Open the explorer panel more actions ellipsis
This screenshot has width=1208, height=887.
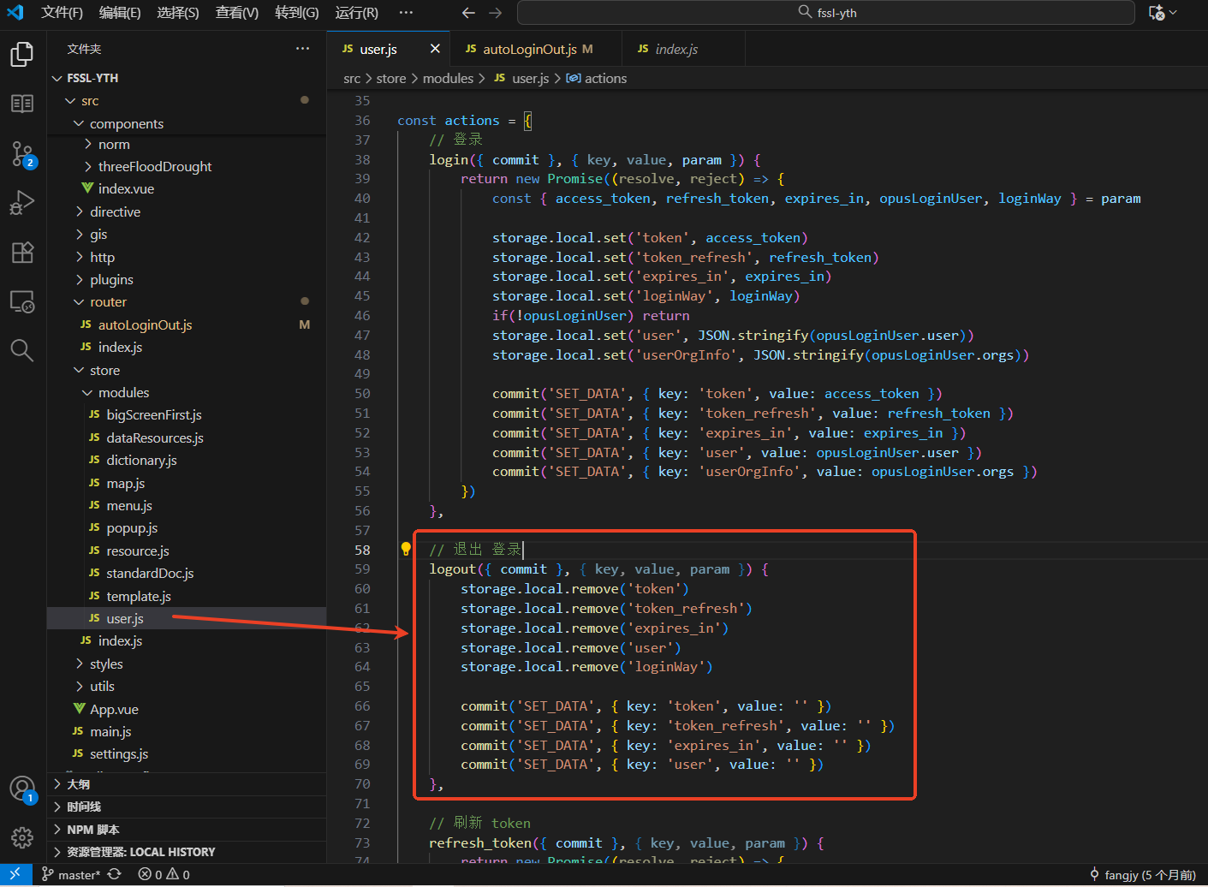point(303,49)
